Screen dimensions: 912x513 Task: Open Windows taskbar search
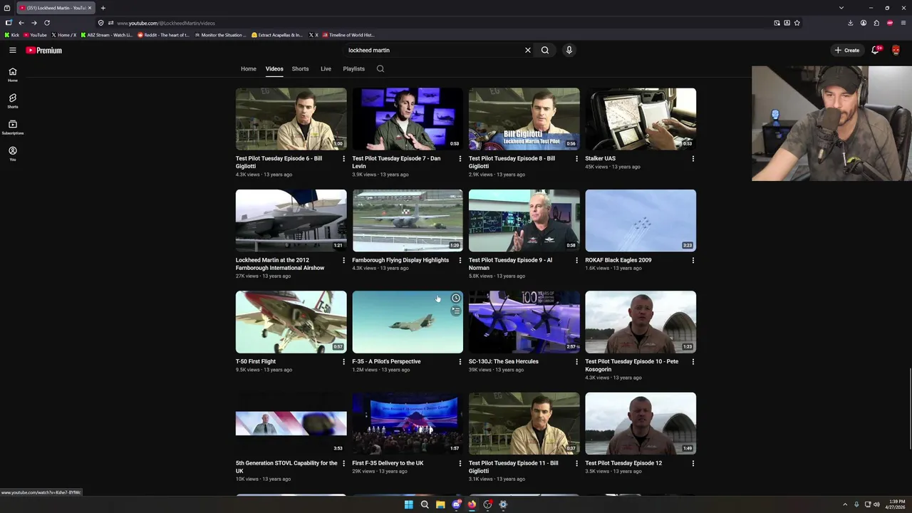[425, 504]
